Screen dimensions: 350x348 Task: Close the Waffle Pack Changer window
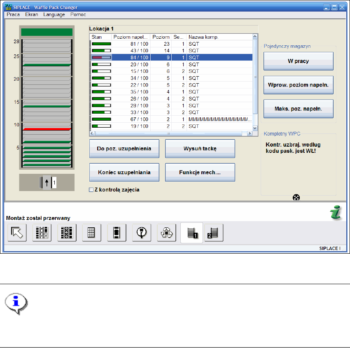click(x=342, y=7)
